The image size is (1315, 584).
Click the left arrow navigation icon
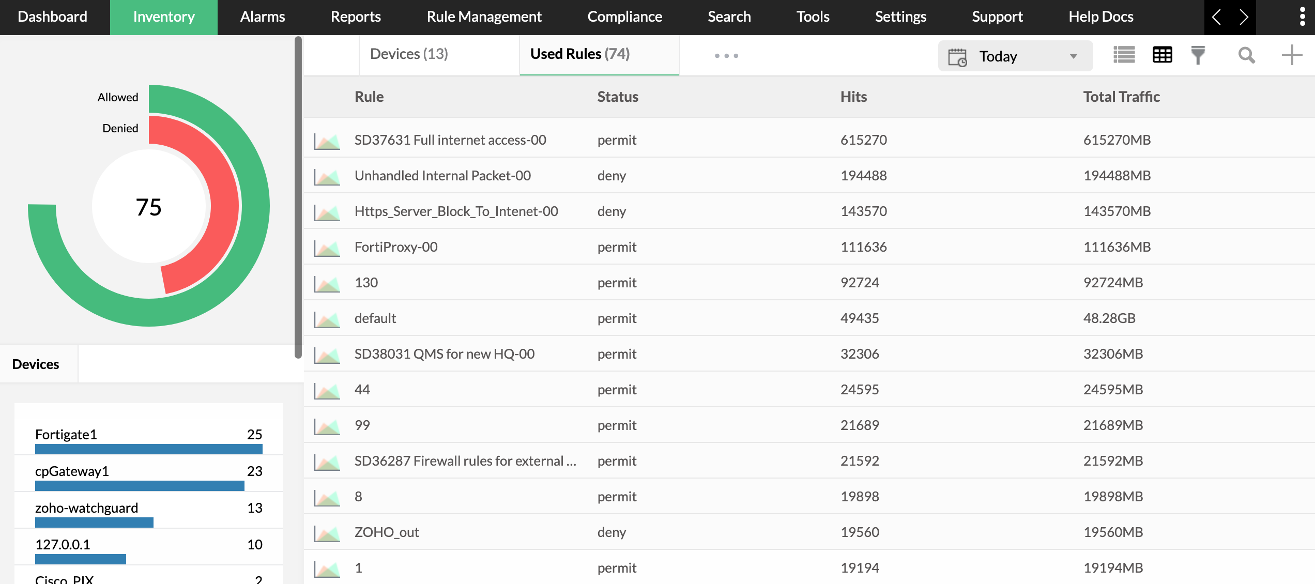tap(1217, 17)
